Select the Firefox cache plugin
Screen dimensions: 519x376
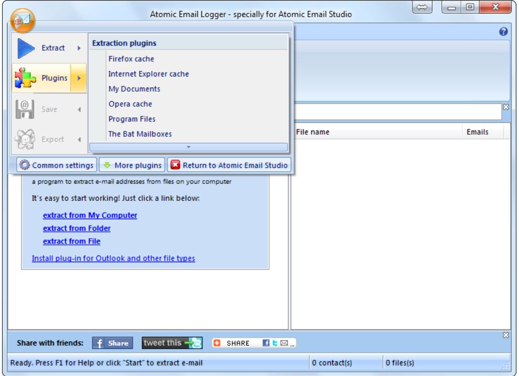[132, 59]
